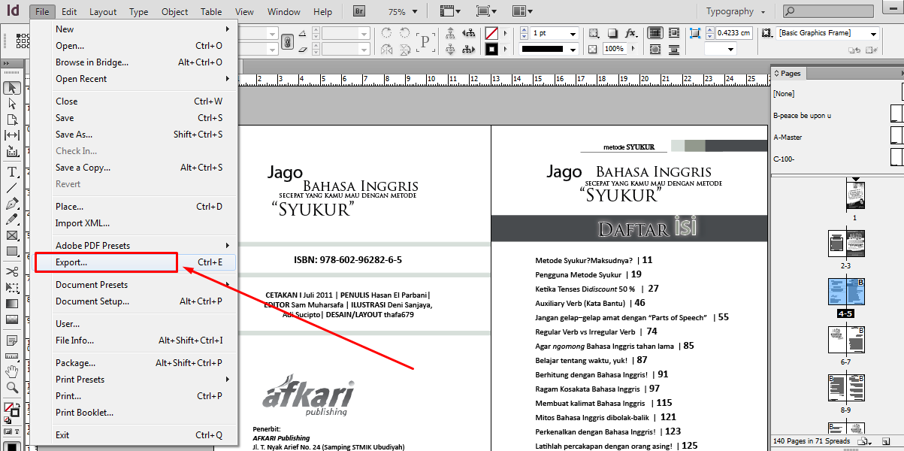Image resolution: width=904 pixels, height=451 pixels.
Task: Select the Rectangle tool
Action: [x=12, y=252]
